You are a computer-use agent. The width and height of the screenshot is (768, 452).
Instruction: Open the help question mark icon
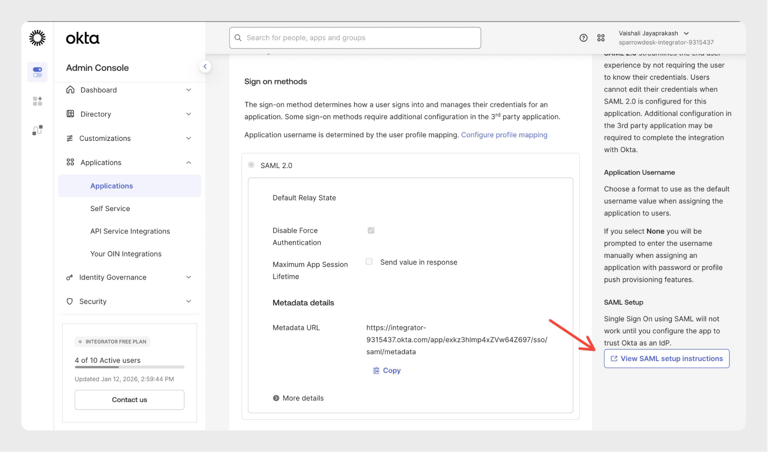[583, 38]
